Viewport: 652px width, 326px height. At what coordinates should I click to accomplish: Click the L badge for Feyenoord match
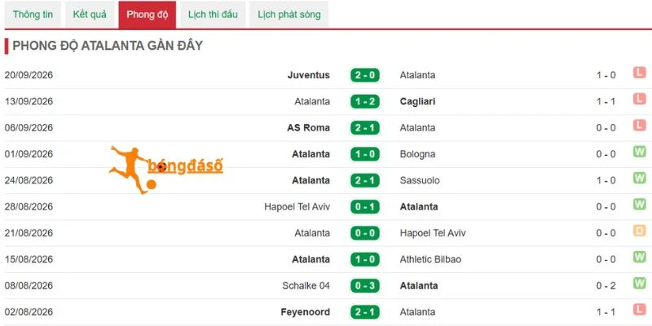click(x=639, y=310)
